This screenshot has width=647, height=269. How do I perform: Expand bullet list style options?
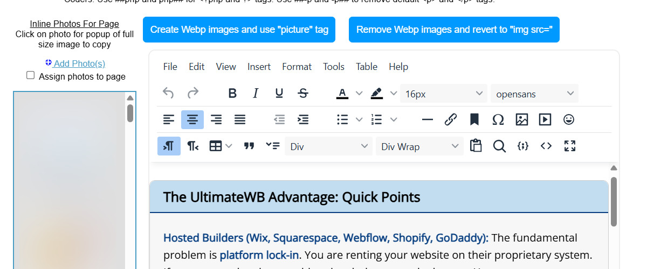point(359,120)
